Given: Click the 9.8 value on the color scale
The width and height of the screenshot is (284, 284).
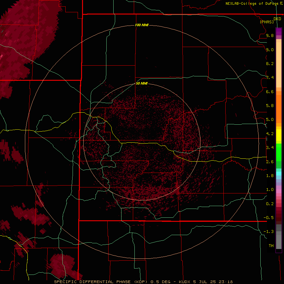Looking at the screenshot, I should 270,35.
